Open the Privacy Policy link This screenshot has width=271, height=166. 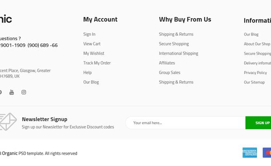255,73
